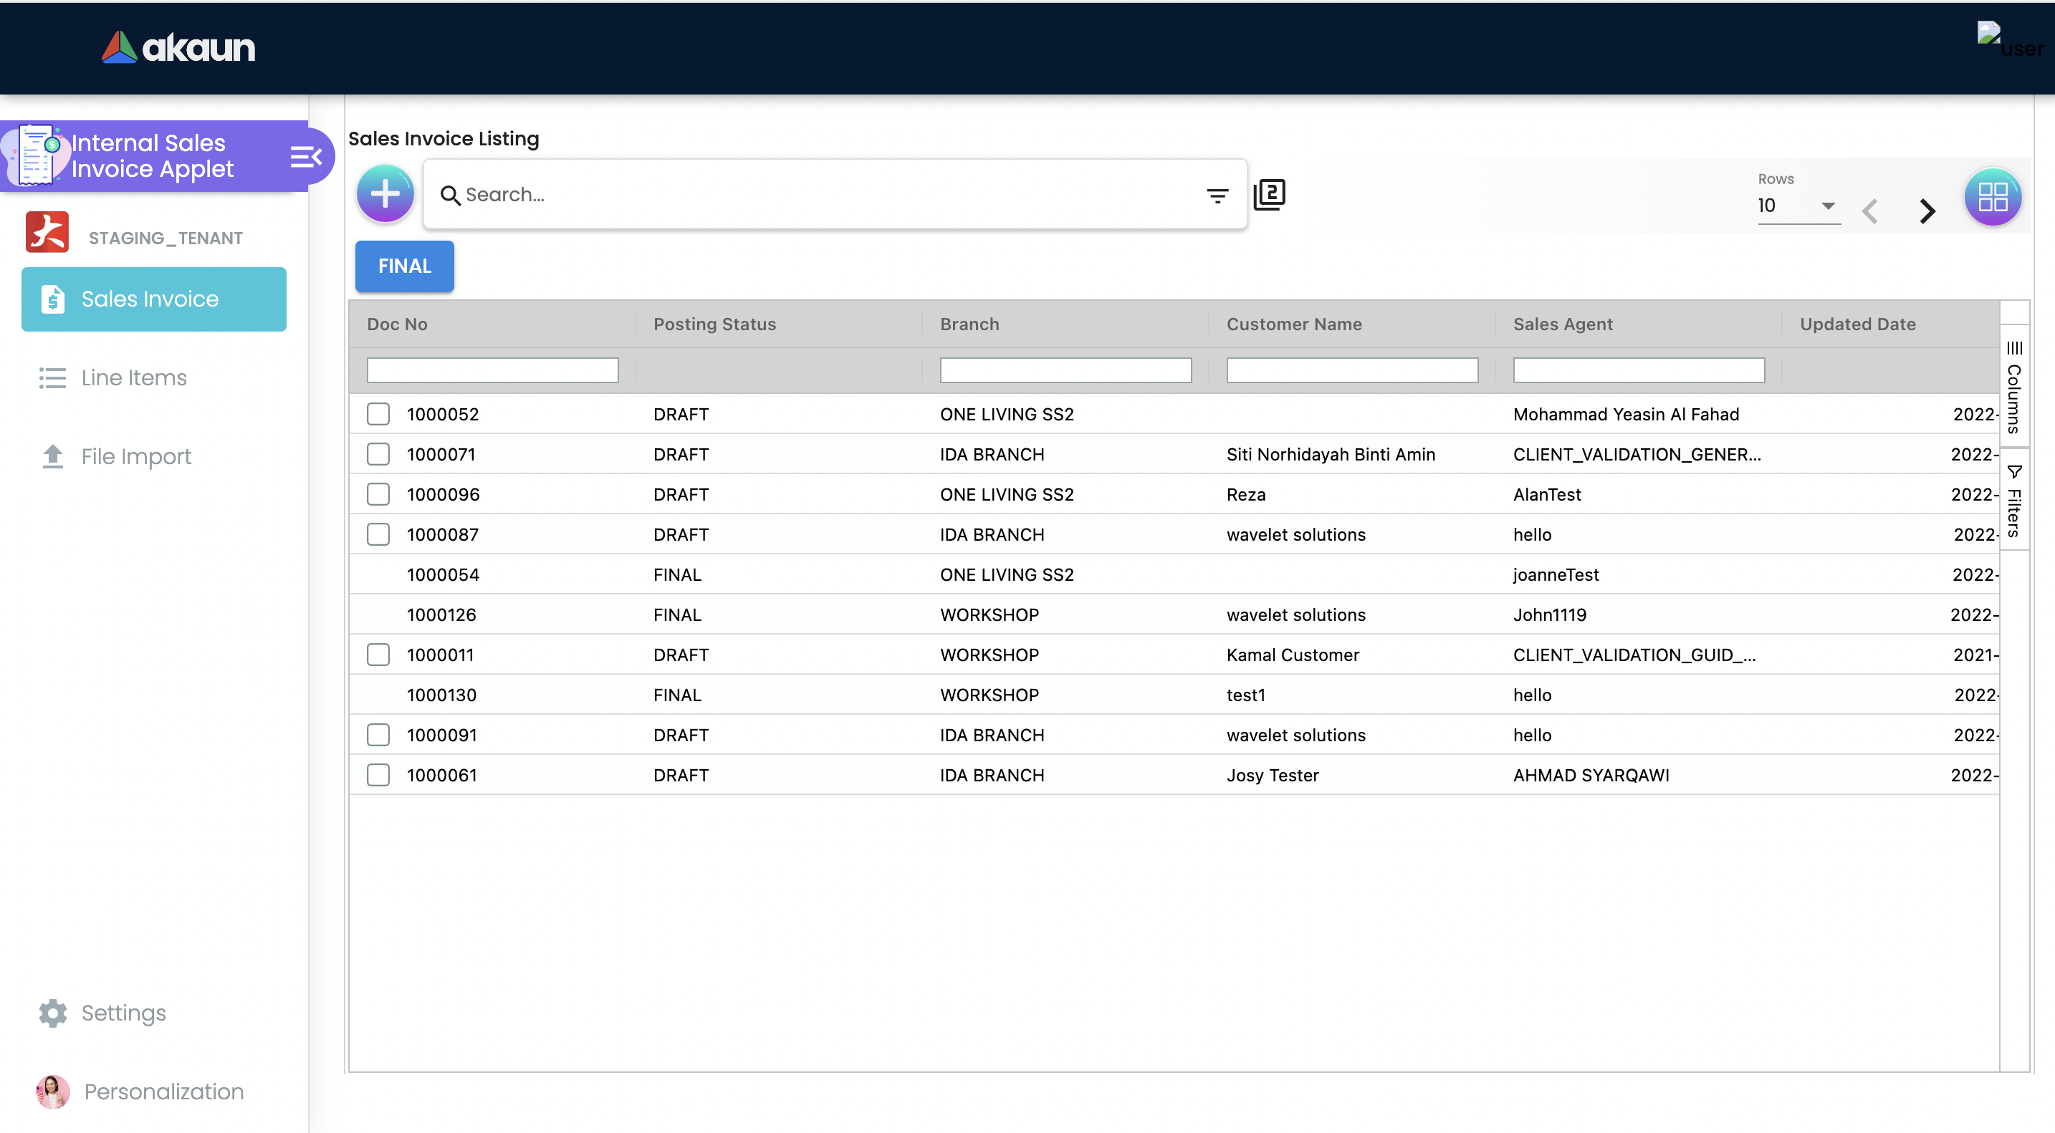Collapse sidebar with menu icon
The image size is (2055, 1133).
tap(305, 156)
